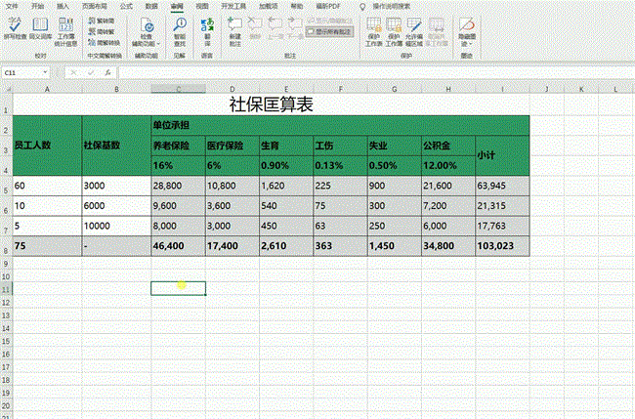Add a new comment with 新建批注

[234, 27]
